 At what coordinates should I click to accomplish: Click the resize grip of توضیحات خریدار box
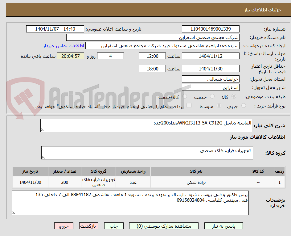coord(14,213)
